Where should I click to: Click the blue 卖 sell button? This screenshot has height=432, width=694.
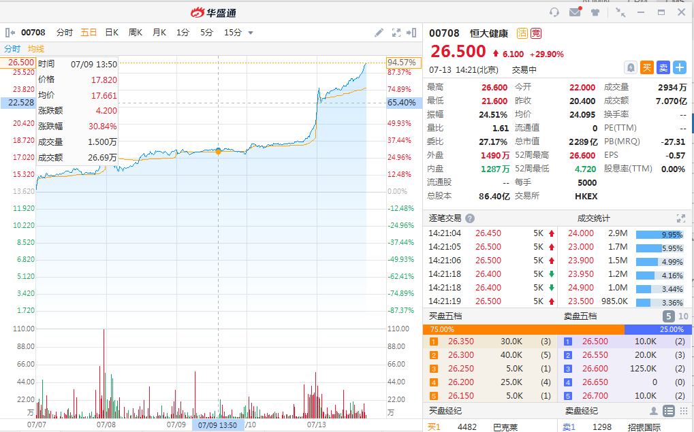point(663,67)
